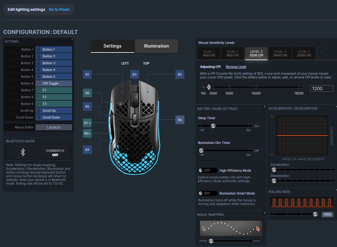Click the Sleep Timer slider handle
Image resolution: width=337 pixels, height=247 pixels.
213,126
